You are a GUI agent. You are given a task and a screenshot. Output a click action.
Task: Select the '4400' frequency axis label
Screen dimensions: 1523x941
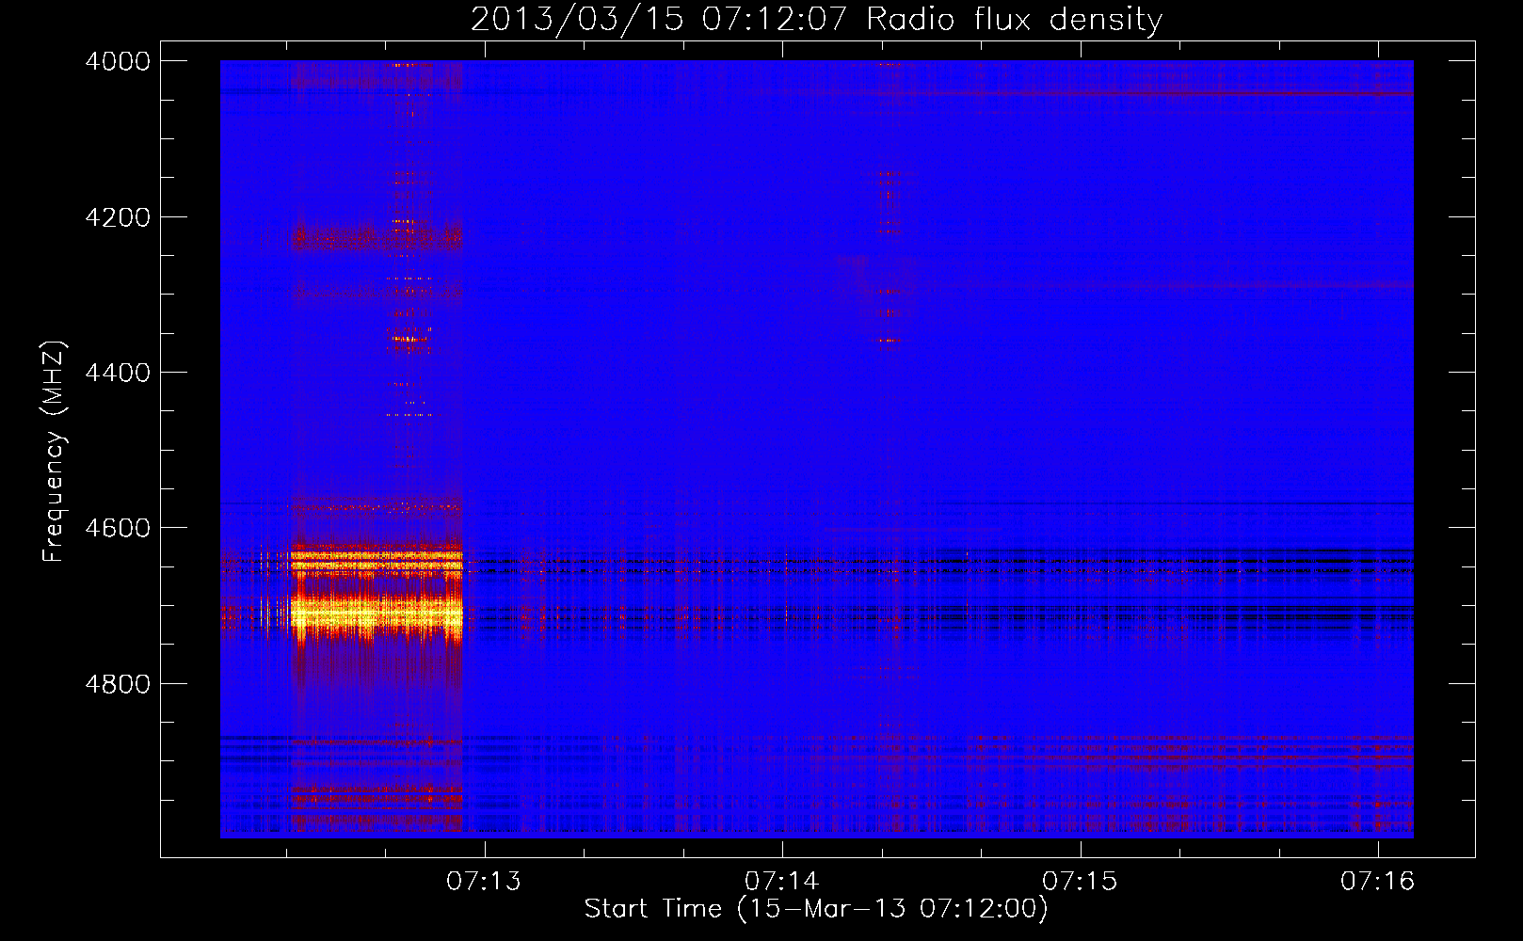tap(118, 373)
